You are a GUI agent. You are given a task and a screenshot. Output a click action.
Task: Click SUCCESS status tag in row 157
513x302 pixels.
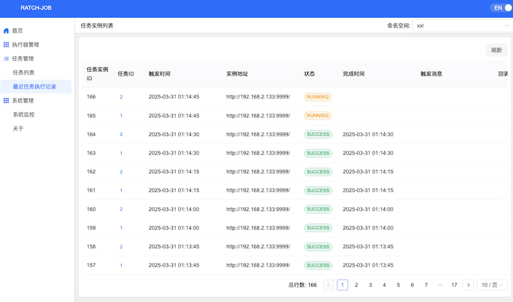[318, 265]
